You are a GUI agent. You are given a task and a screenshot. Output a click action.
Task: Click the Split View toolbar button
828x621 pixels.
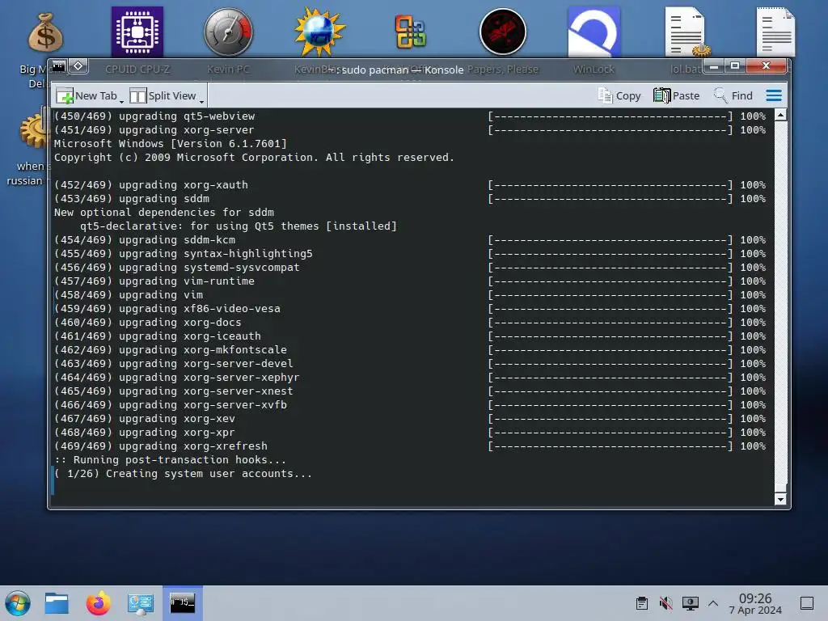(x=163, y=95)
